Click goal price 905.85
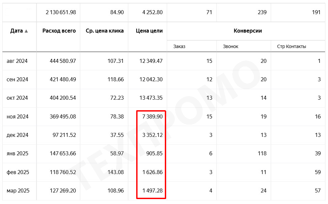This screenshot has height=204, width=328. pos(154,153)
